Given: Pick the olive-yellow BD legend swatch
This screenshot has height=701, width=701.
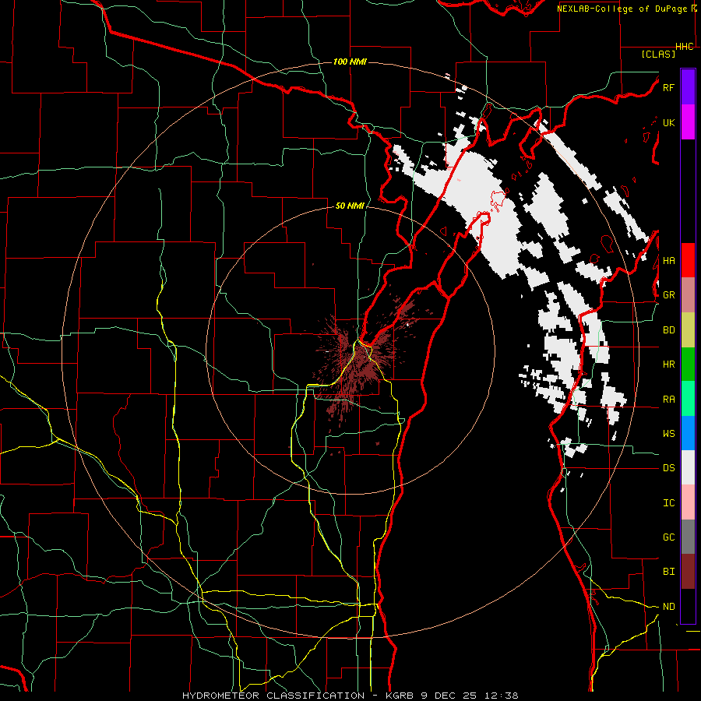Looking at the screenshot, I should click(688, 330).
